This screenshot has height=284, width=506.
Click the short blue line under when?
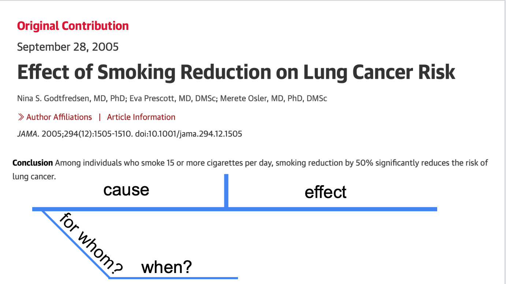tap(174, 278)
